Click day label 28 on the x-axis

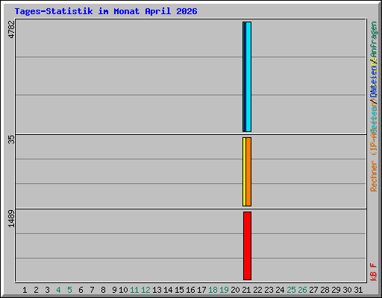pyautogui.click(x=325, y=290)
